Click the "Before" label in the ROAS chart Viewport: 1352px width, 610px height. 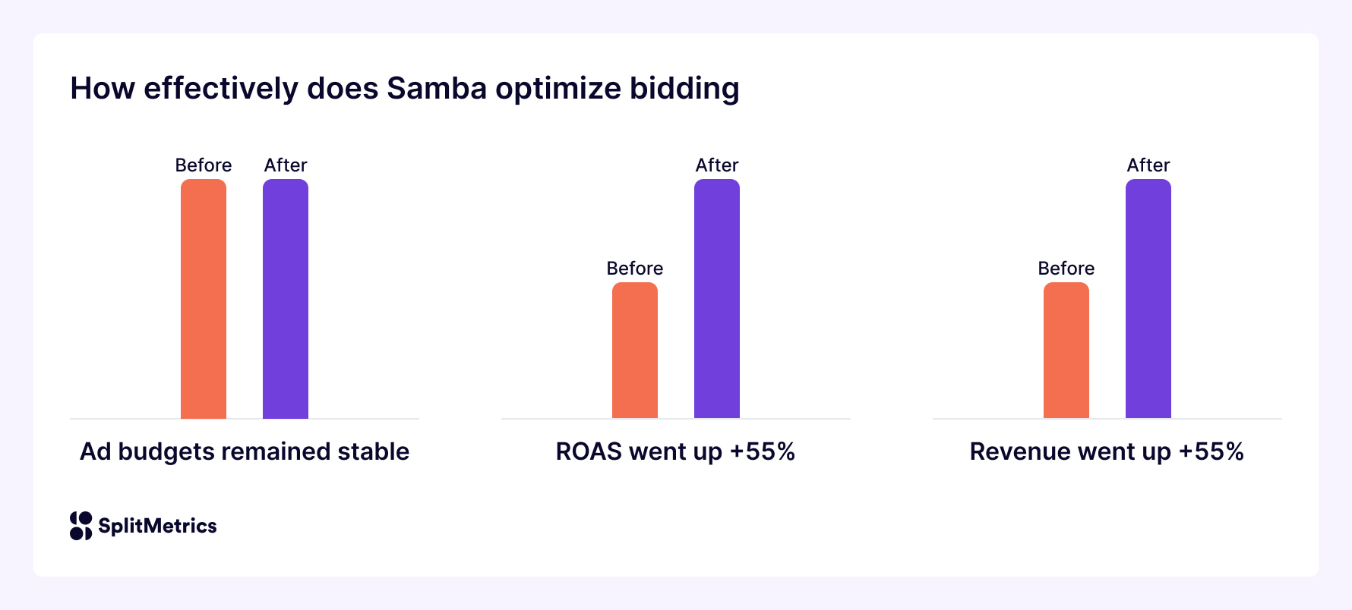coord(635,269)
